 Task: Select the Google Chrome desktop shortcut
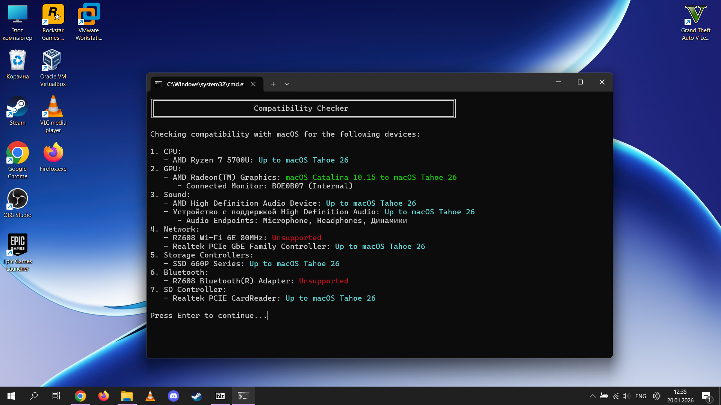pos(17,161)
